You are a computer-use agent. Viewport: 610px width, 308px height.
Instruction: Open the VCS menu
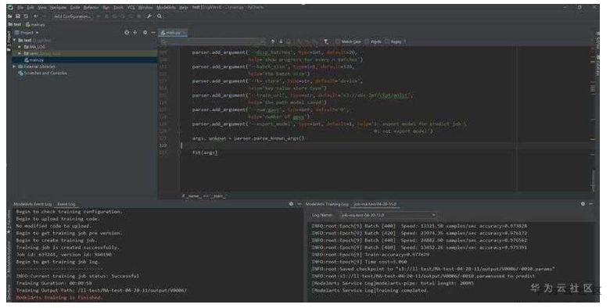click(131, 7)
